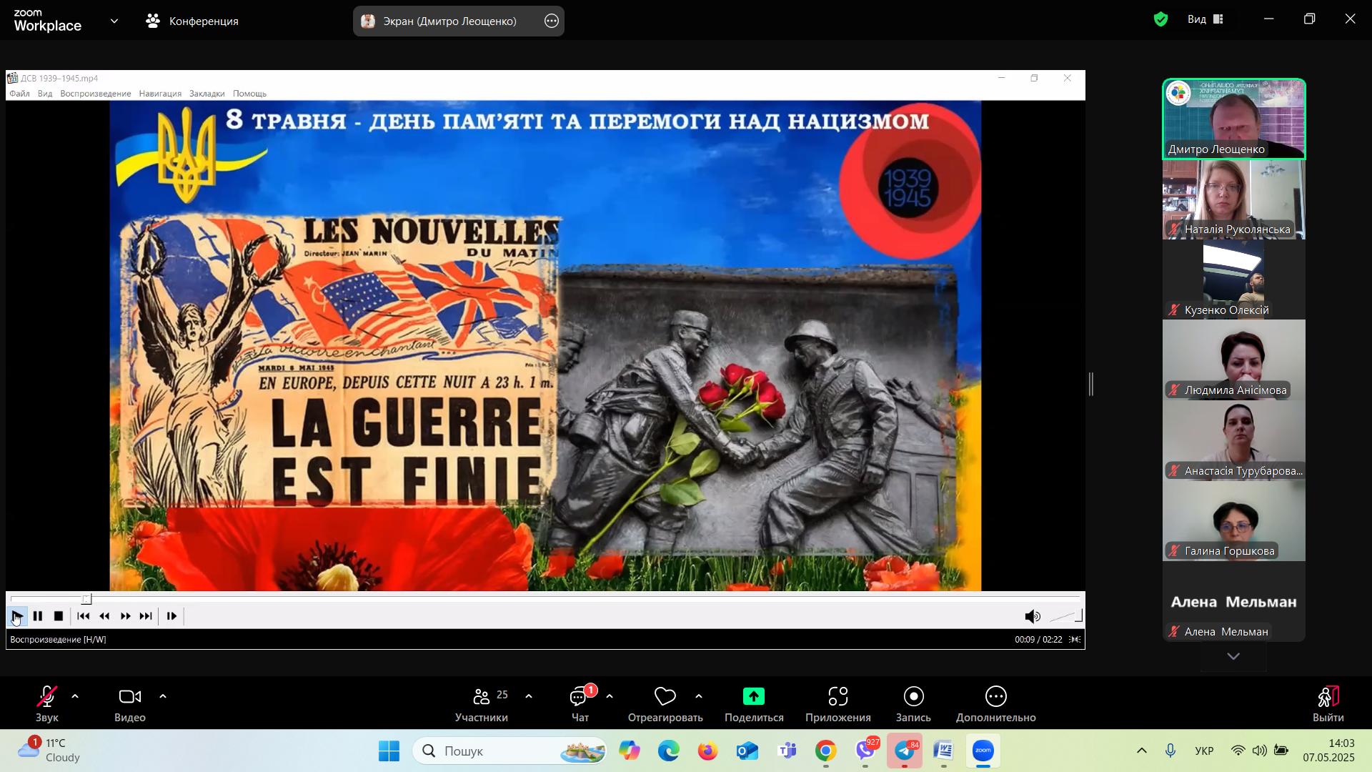Open the Chat panel icon

tap(579, 696)
